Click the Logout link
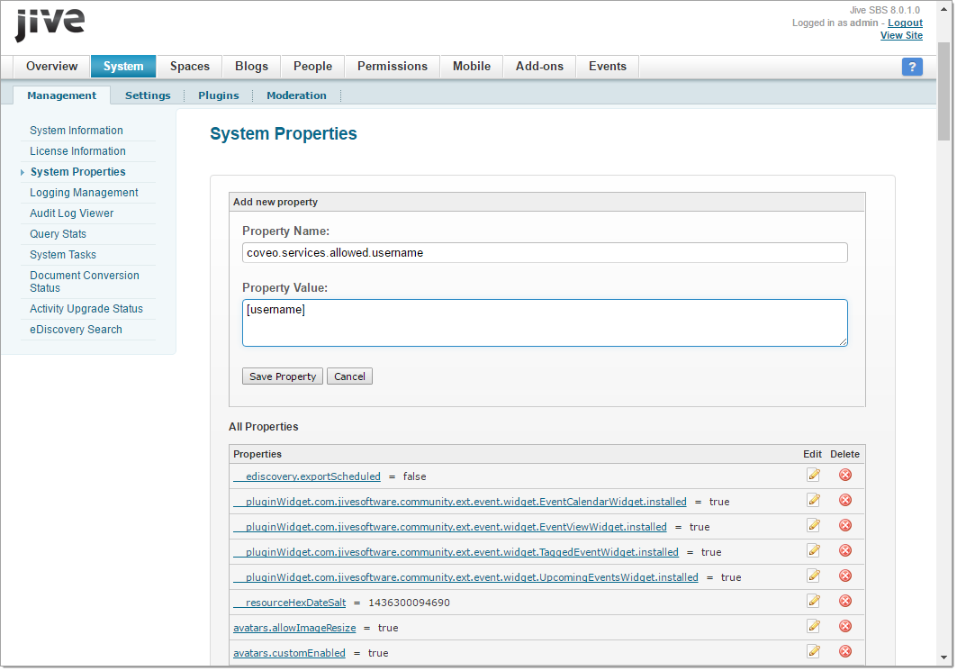Screen dimensions: 957x671 point(905,23)
